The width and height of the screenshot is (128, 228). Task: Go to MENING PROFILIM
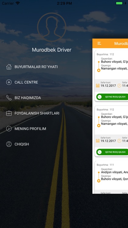pos(30,129)
